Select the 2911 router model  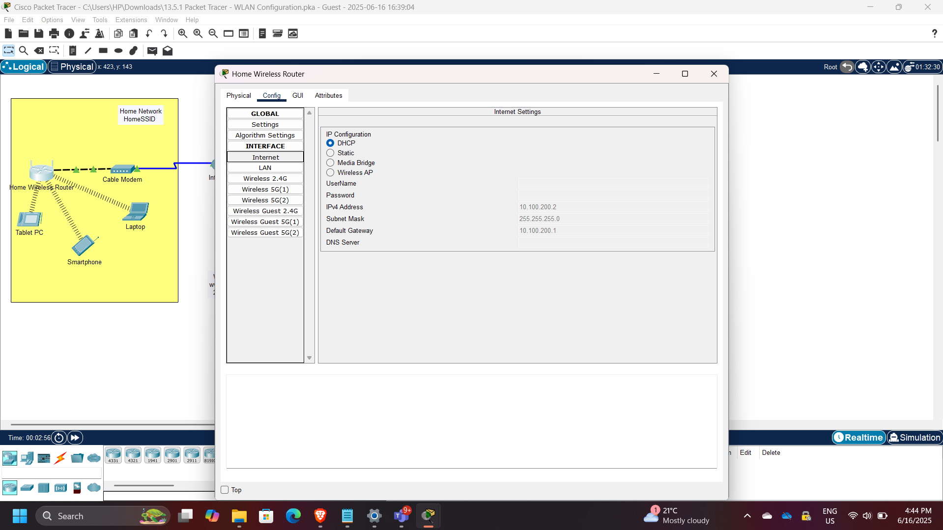coord(192,455)
